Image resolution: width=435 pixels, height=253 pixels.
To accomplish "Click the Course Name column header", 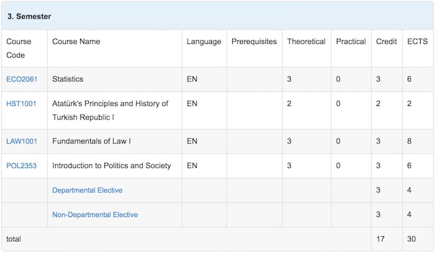I will pyautogui.click(x=76, y=42).
